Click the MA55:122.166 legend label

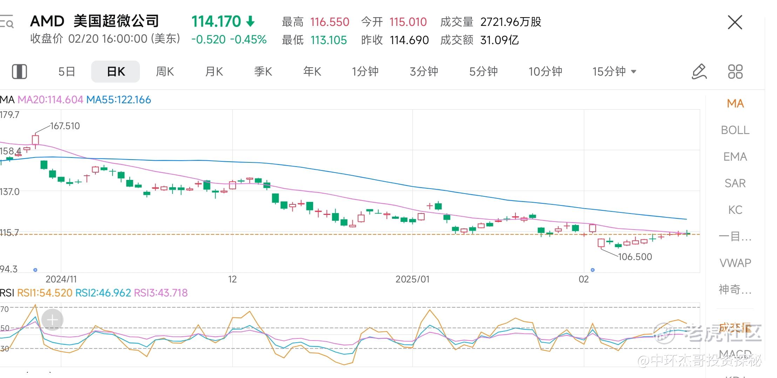click(119, 100)
